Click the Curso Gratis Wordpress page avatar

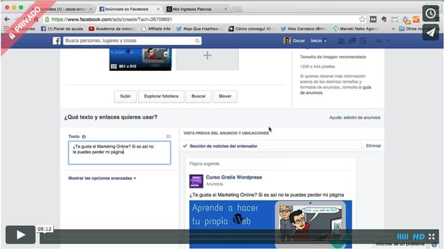click(196, 181)
